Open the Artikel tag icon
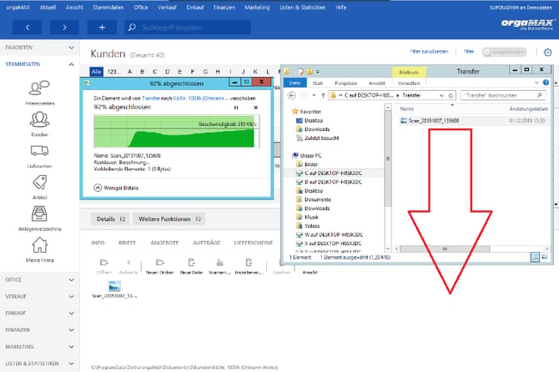Viewport: 559px width, 372px height. pyautogui.click(x=39, y=182)
